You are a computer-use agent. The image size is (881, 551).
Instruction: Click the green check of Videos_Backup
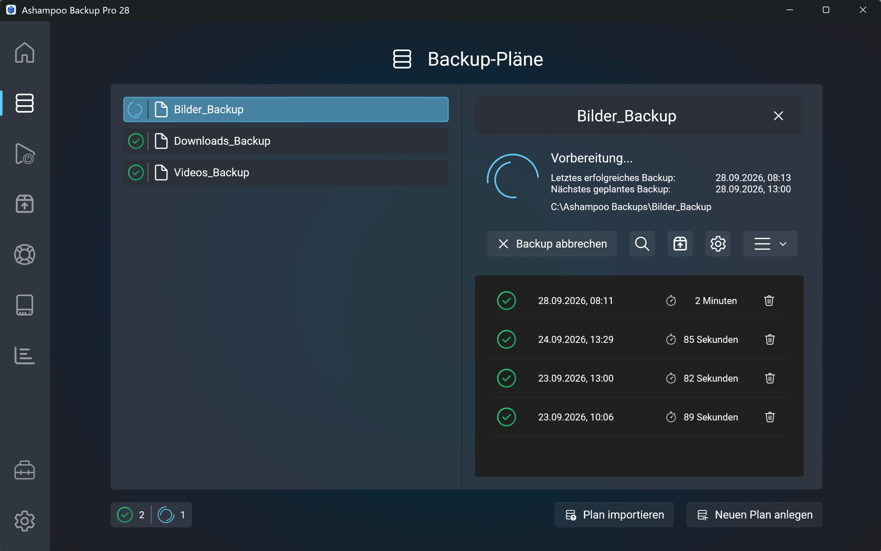[136, 173]
